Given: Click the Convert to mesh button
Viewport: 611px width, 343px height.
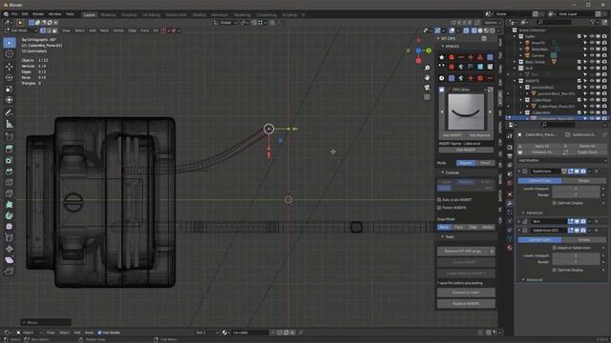Looking at the screenshot, I should 466,293.
